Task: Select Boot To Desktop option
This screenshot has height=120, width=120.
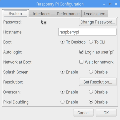Action: [x=73, y=42]
